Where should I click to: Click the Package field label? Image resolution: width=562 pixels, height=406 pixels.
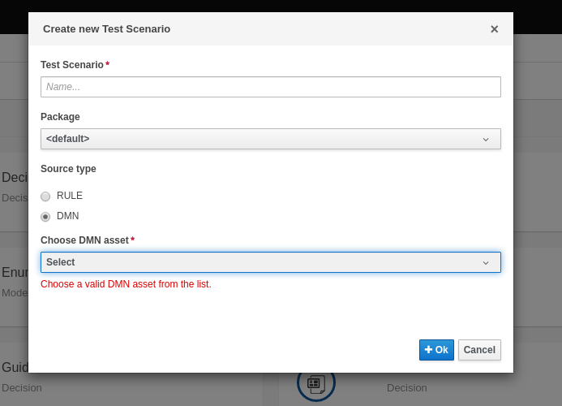click(60, 117)
